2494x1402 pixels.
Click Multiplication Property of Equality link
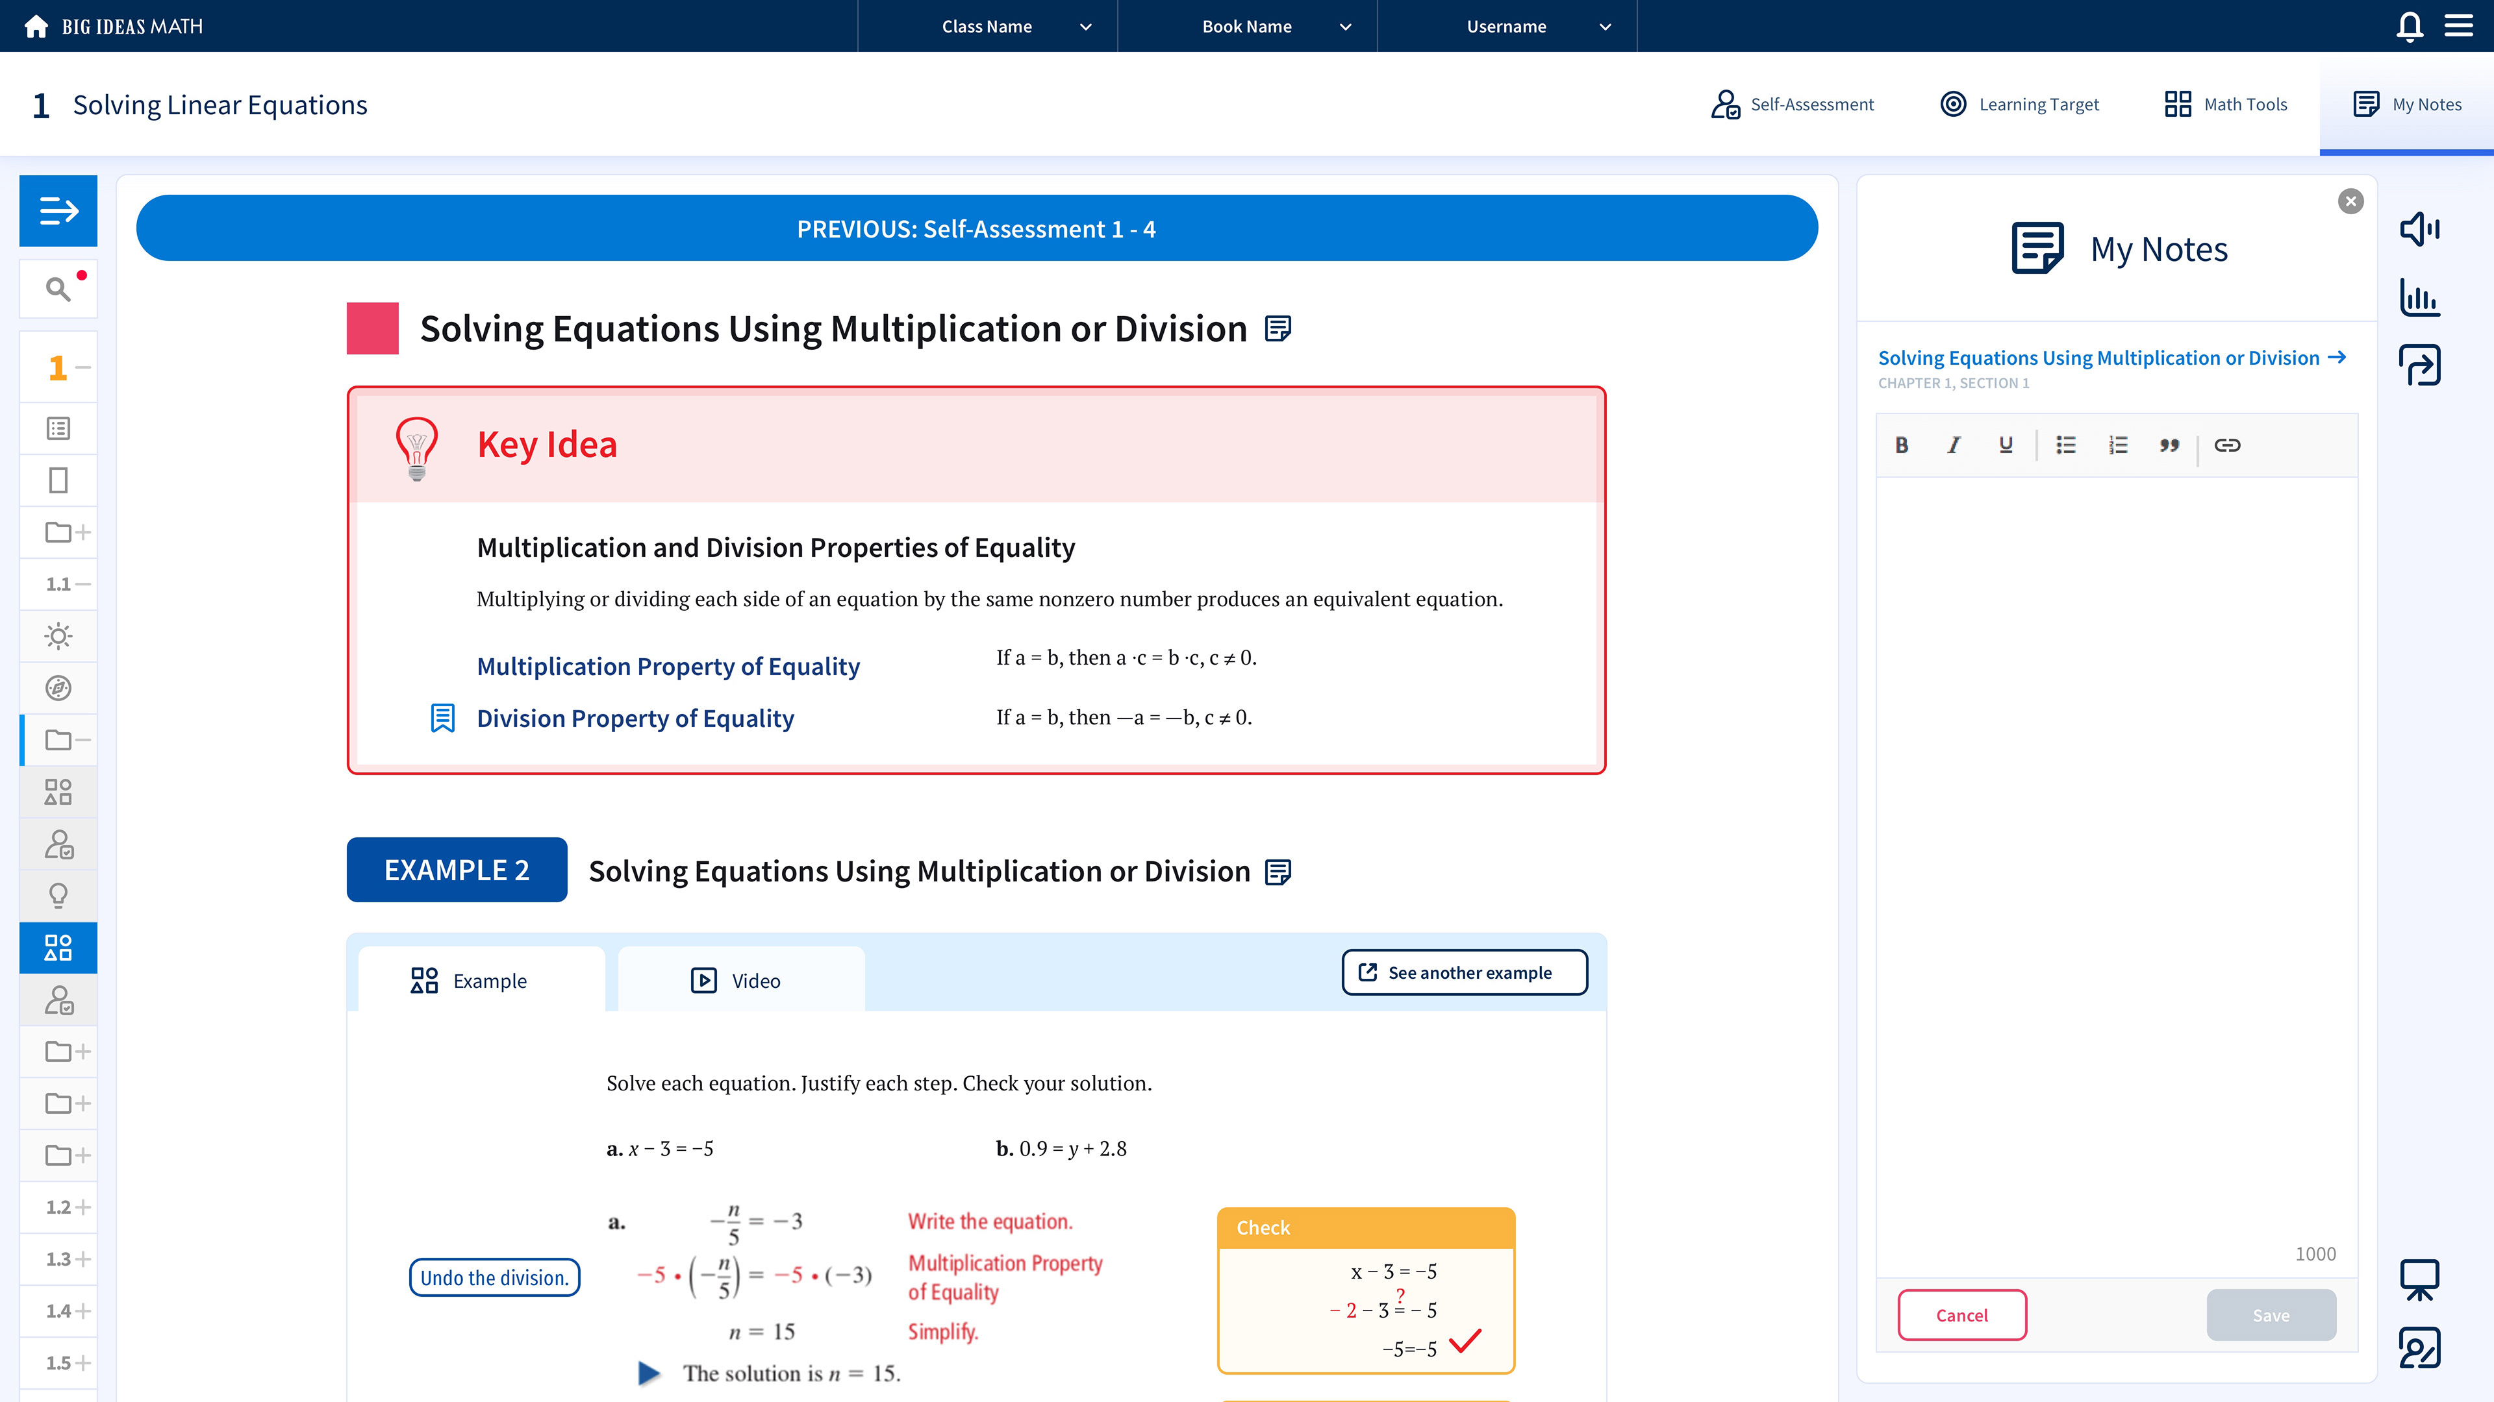[668, 666]
